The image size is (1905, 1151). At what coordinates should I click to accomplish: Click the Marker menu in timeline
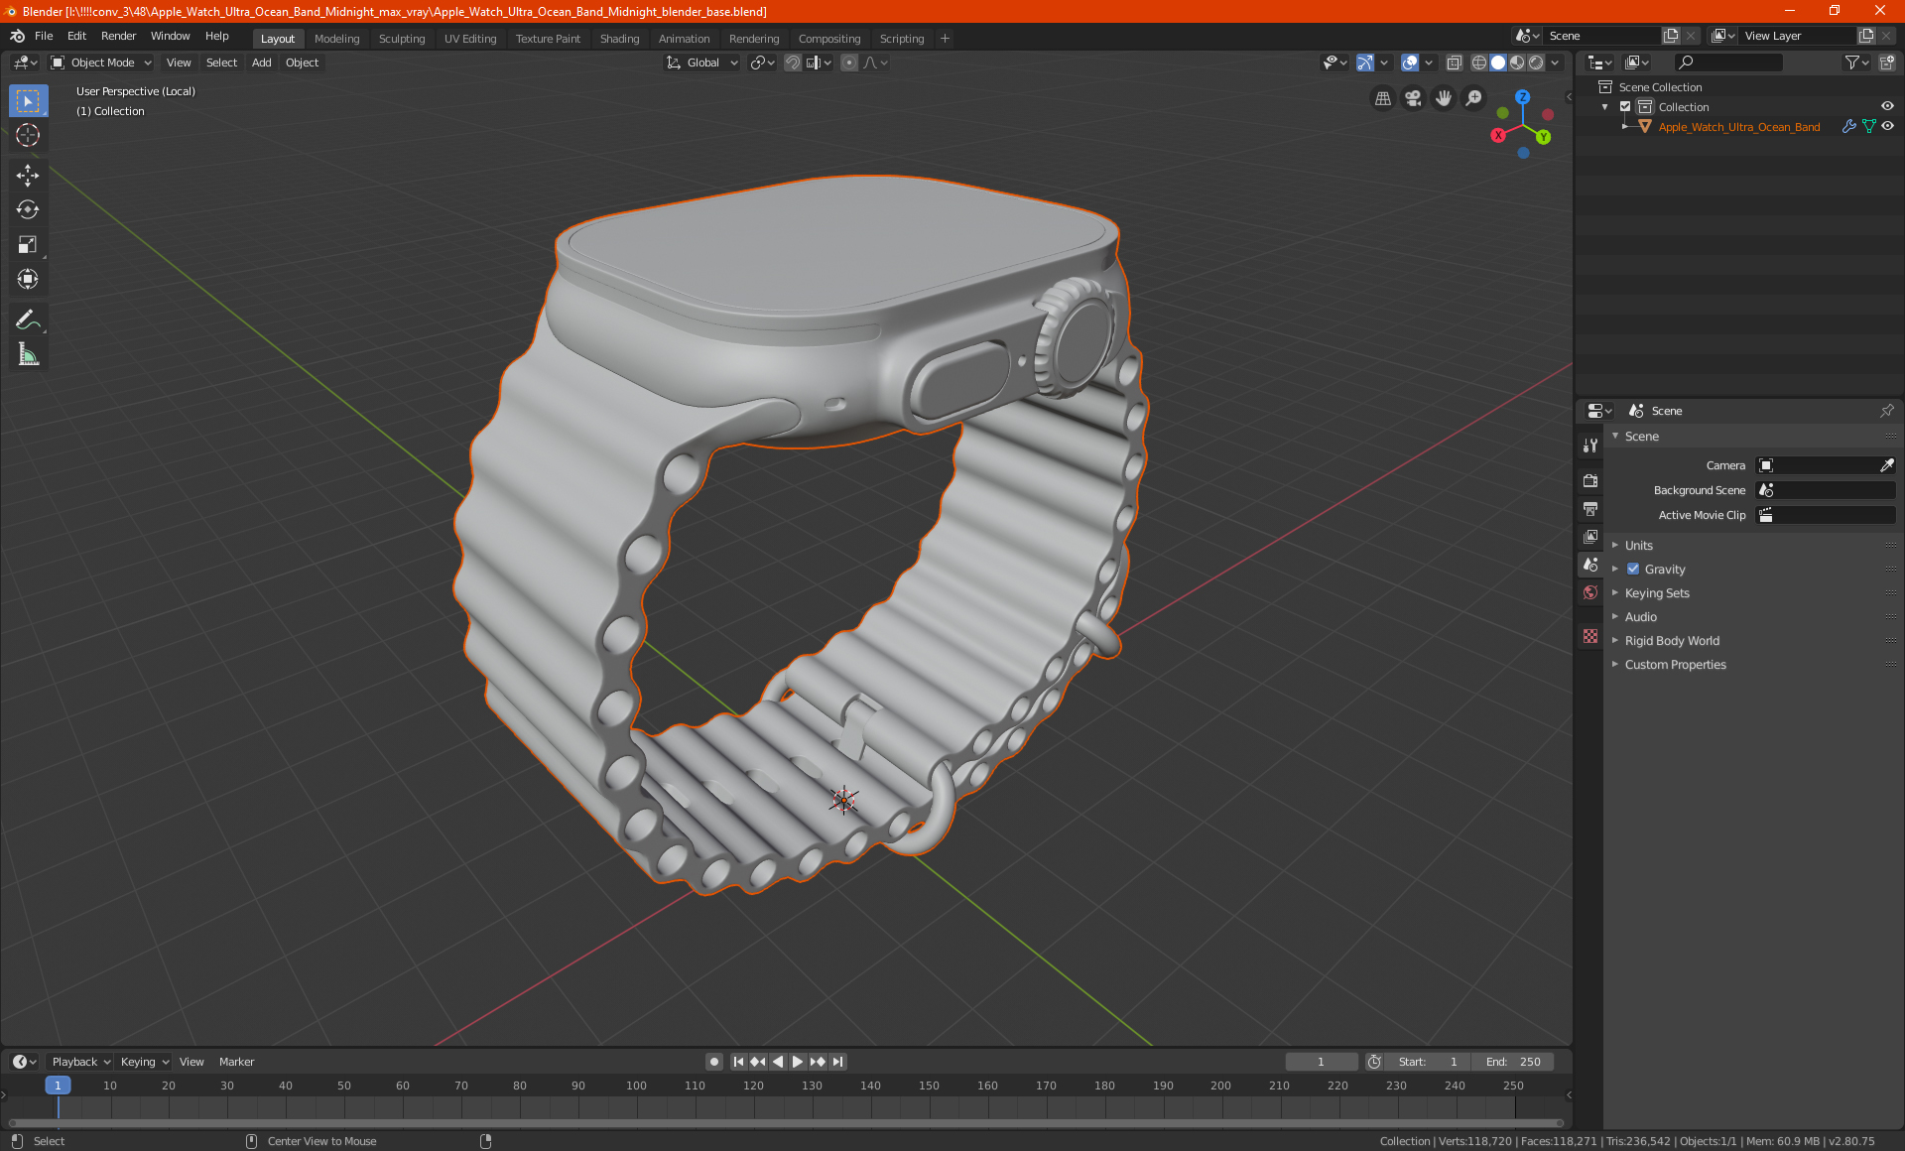236,1062
